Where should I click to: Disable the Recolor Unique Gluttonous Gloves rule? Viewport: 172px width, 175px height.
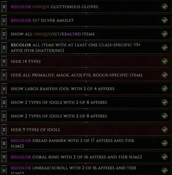pos(164,7)
